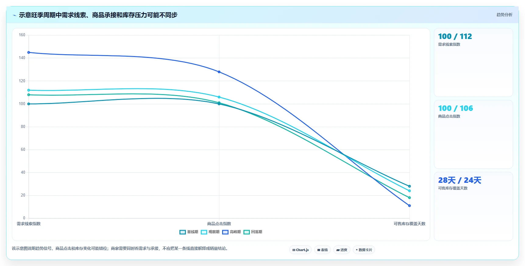Click the chart title starting with 示意旺季周期
Screen dimensions: 525x266
(98, 15)
